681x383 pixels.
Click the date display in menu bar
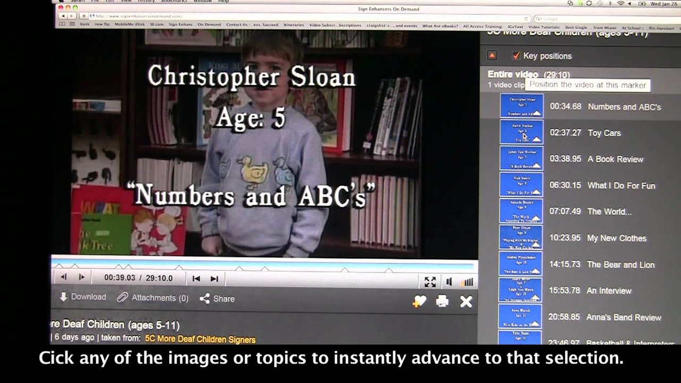663,3
